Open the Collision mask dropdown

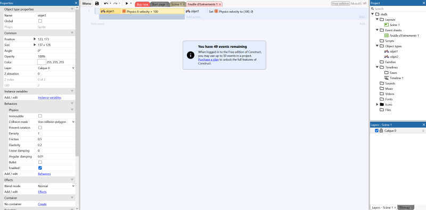point(56,122)
